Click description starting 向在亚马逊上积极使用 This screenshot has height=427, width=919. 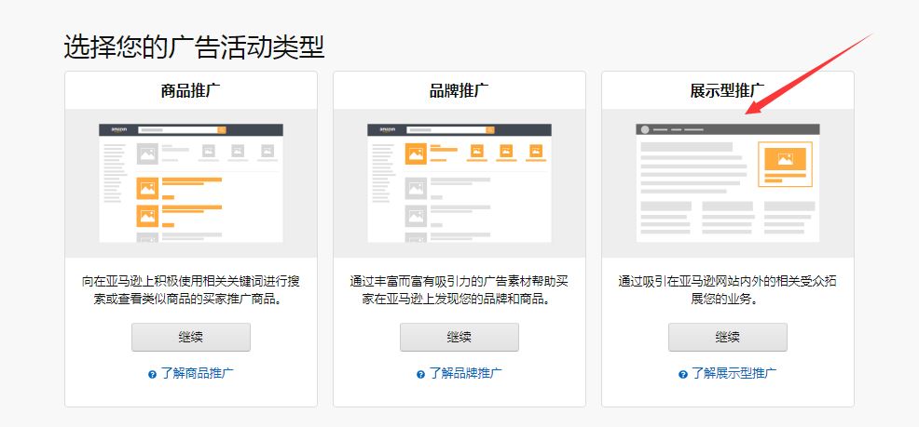coord(191,290)
